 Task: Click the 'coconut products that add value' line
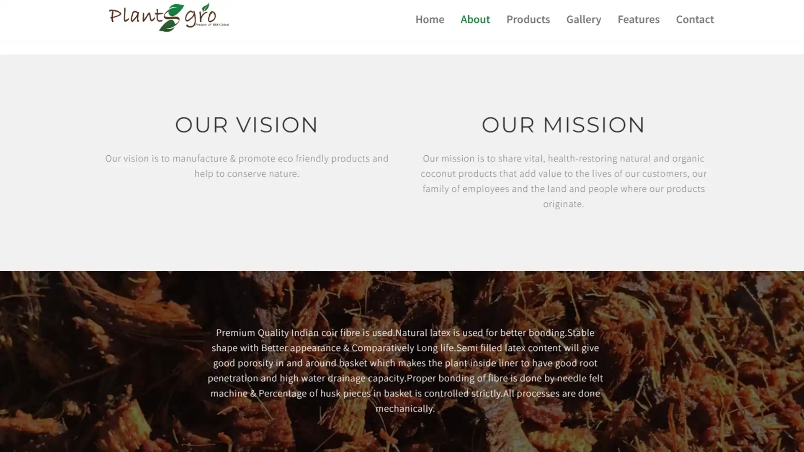564,173
